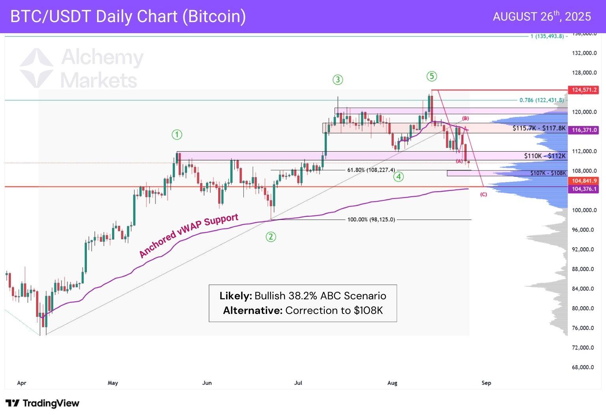Click the circled wave 3 label
The width and height of the screenshot is (606, 415).
click(338, 80)
